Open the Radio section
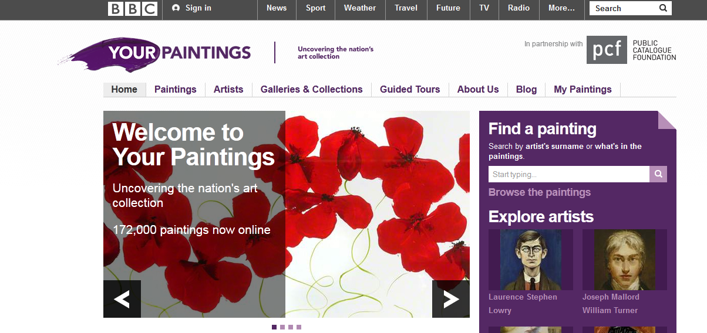 519,8
